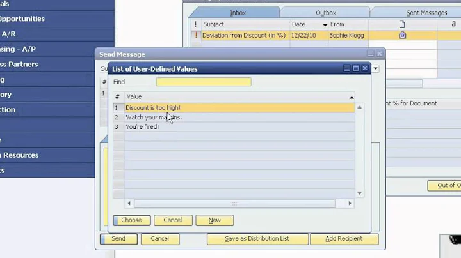Click the 12/22/10 date cell
The height and width of the screenshot is (258, 461).
pyautogui.click(x=309, y=36)
